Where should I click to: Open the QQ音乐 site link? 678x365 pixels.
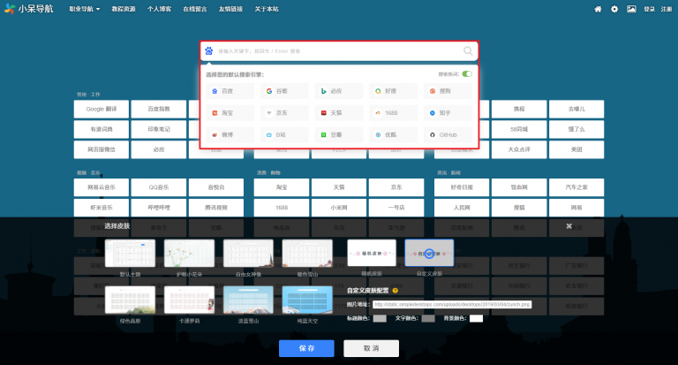(x=159, y=187)
